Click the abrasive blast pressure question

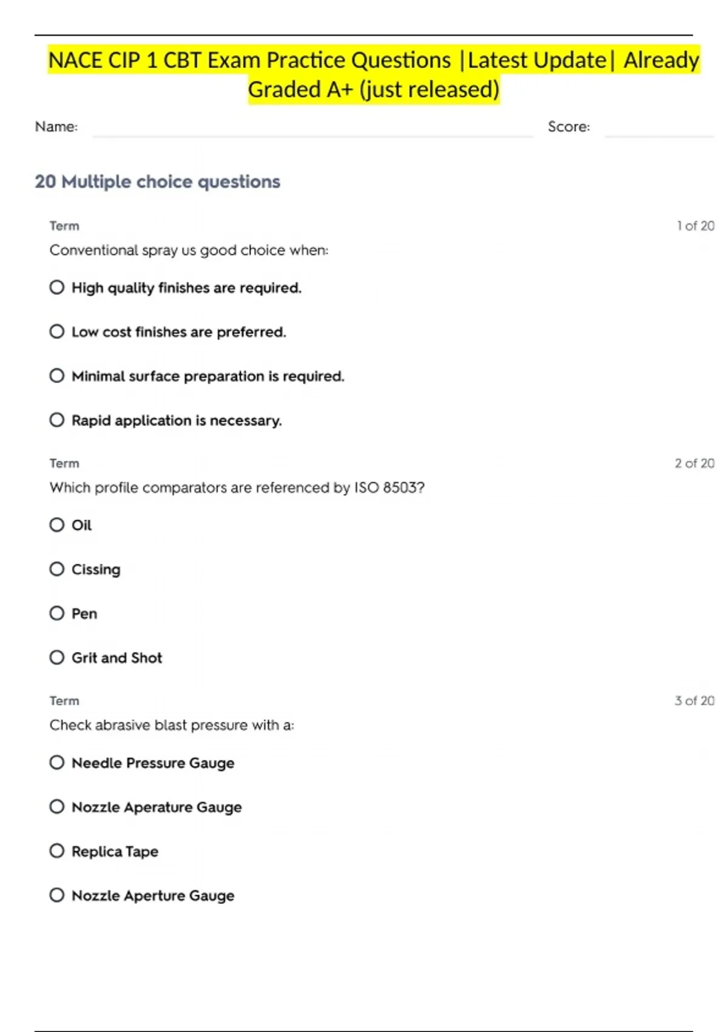coord(172,725)
